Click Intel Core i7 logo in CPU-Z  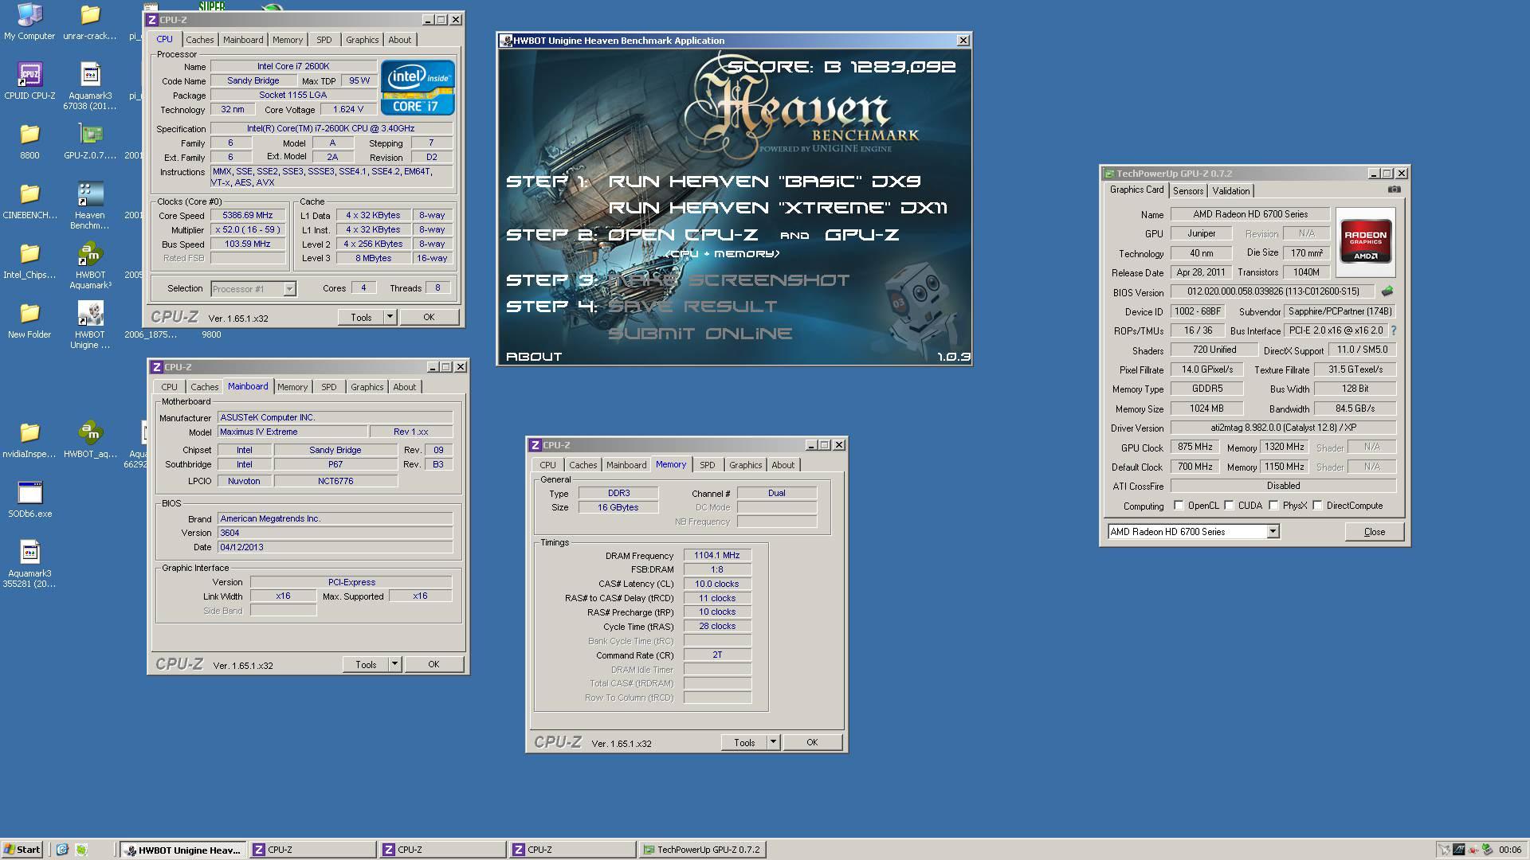coord(418,88)
